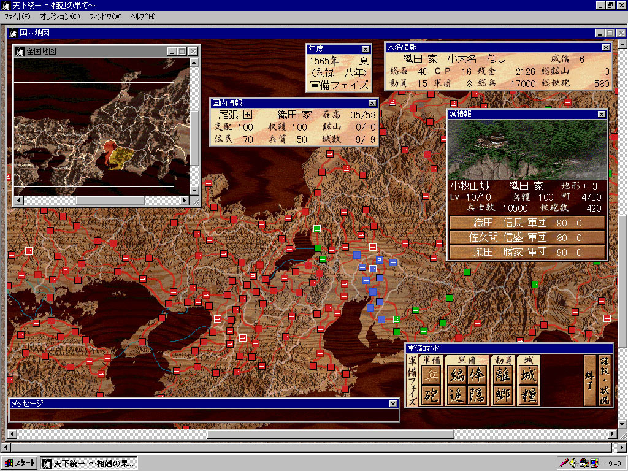
Task: Open the オプション(O) menu
Action: tap(59, 16)
